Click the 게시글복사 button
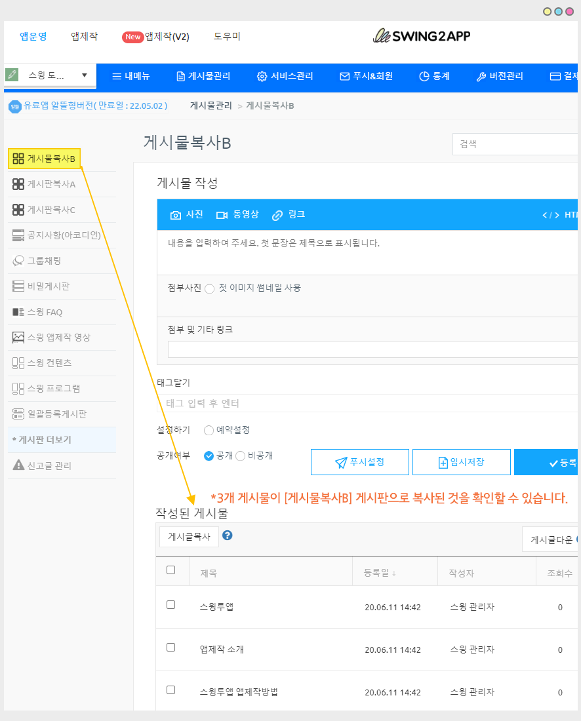Screen dimensions: 581x721 coord(189,537)
